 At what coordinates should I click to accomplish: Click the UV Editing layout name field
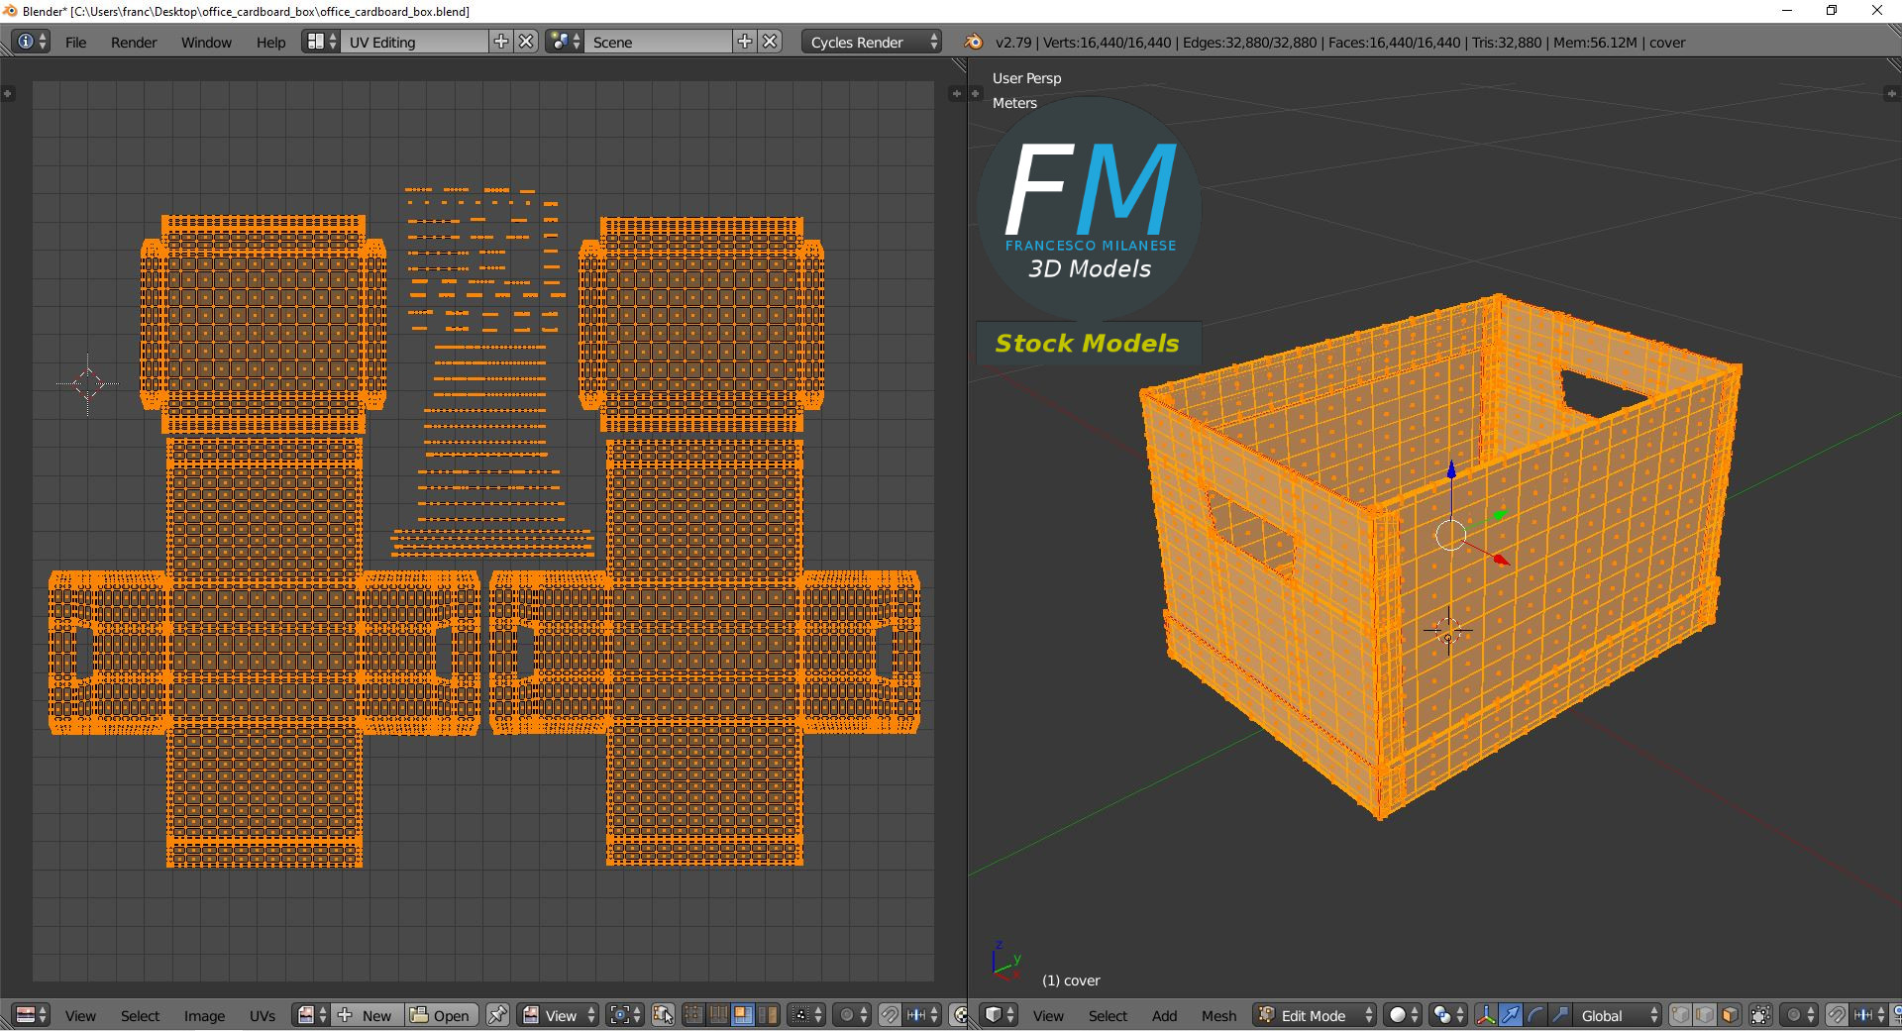[x=414, y=42]
